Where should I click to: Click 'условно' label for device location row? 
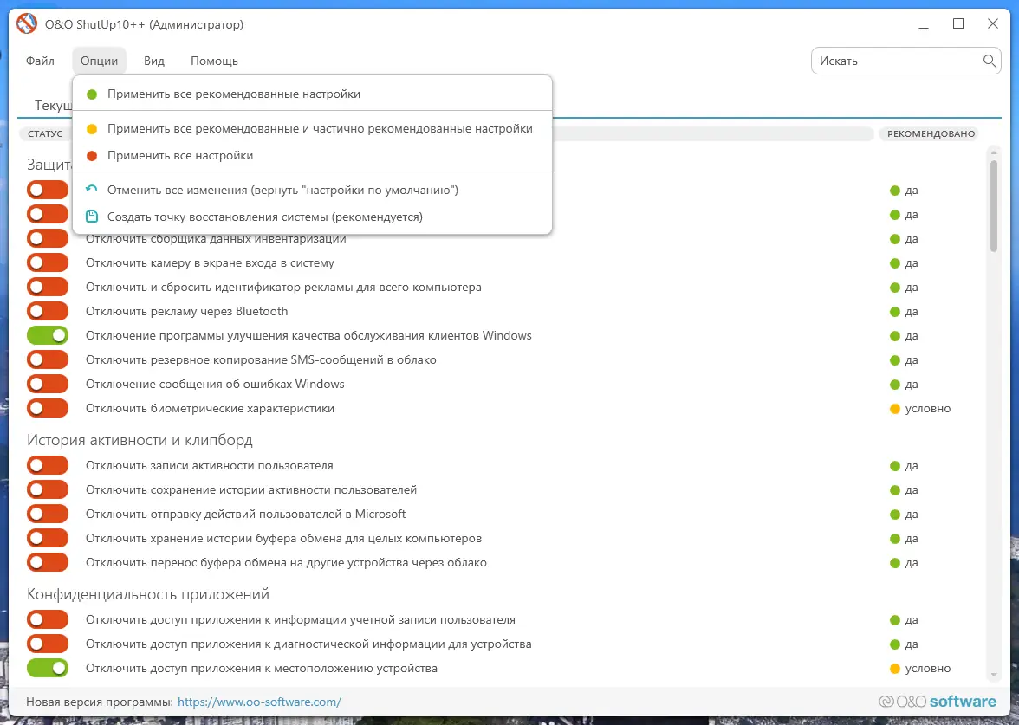[927, 669]
